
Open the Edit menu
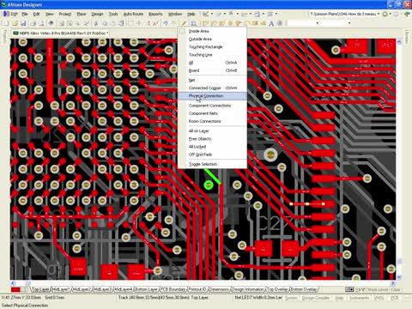click(36, 14)
